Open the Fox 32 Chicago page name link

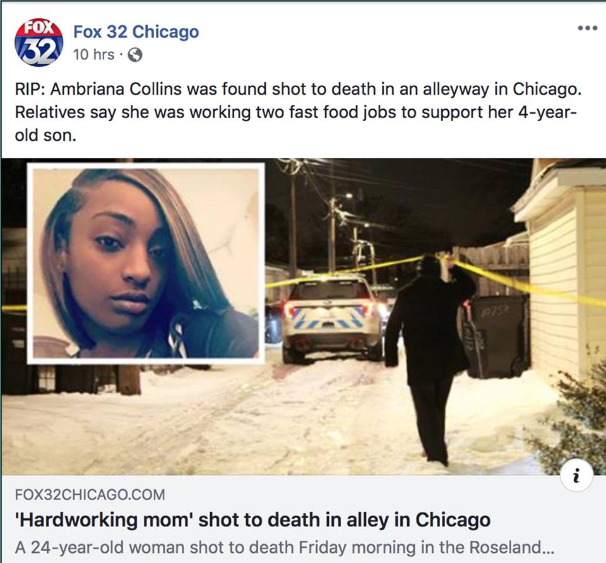tap(136, 32)
